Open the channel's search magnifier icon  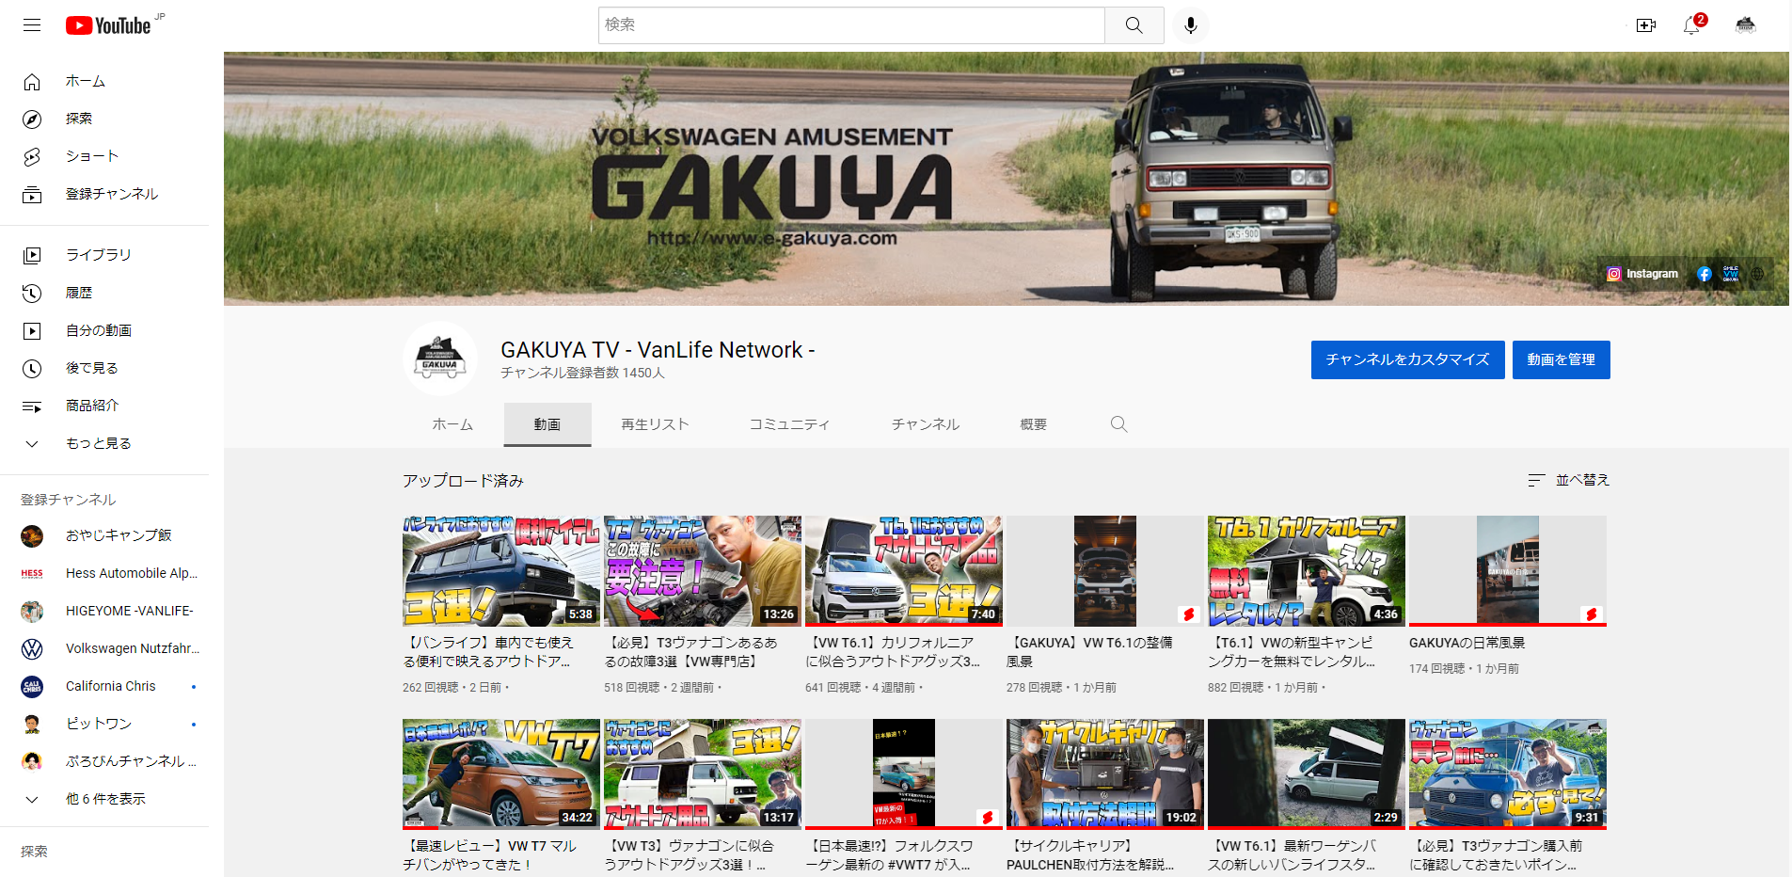(x=1118, y=424)
